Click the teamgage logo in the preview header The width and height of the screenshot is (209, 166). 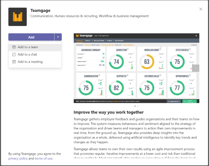85,36
